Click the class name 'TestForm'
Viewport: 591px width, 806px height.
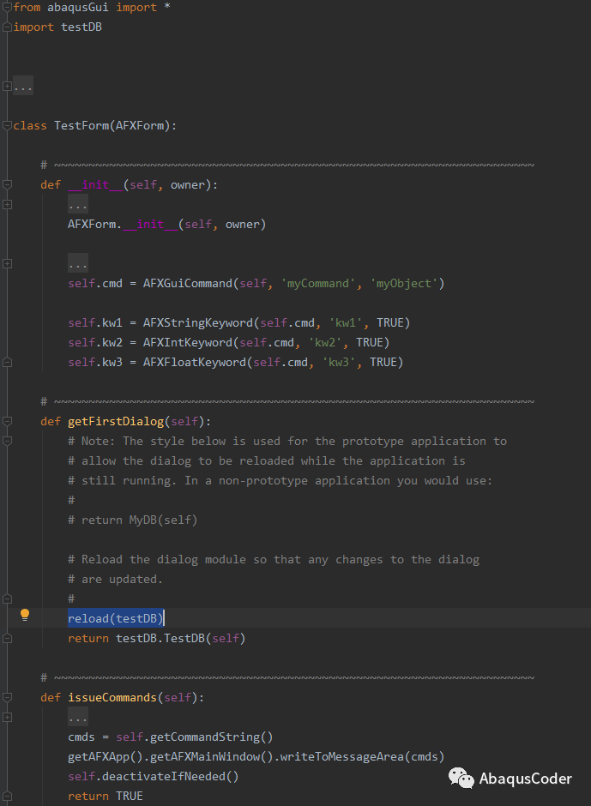(81, 125)
